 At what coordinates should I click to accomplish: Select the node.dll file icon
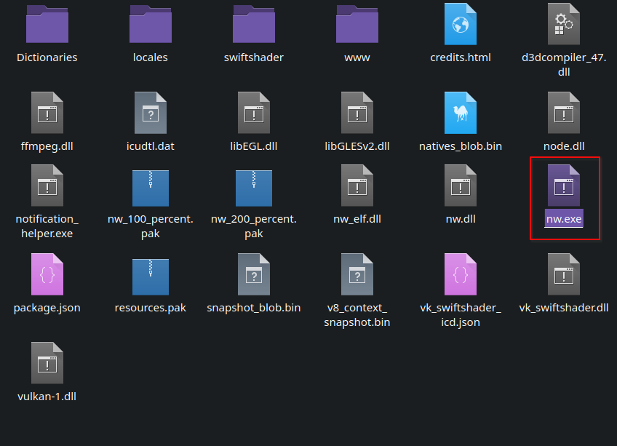coord(564,113)
